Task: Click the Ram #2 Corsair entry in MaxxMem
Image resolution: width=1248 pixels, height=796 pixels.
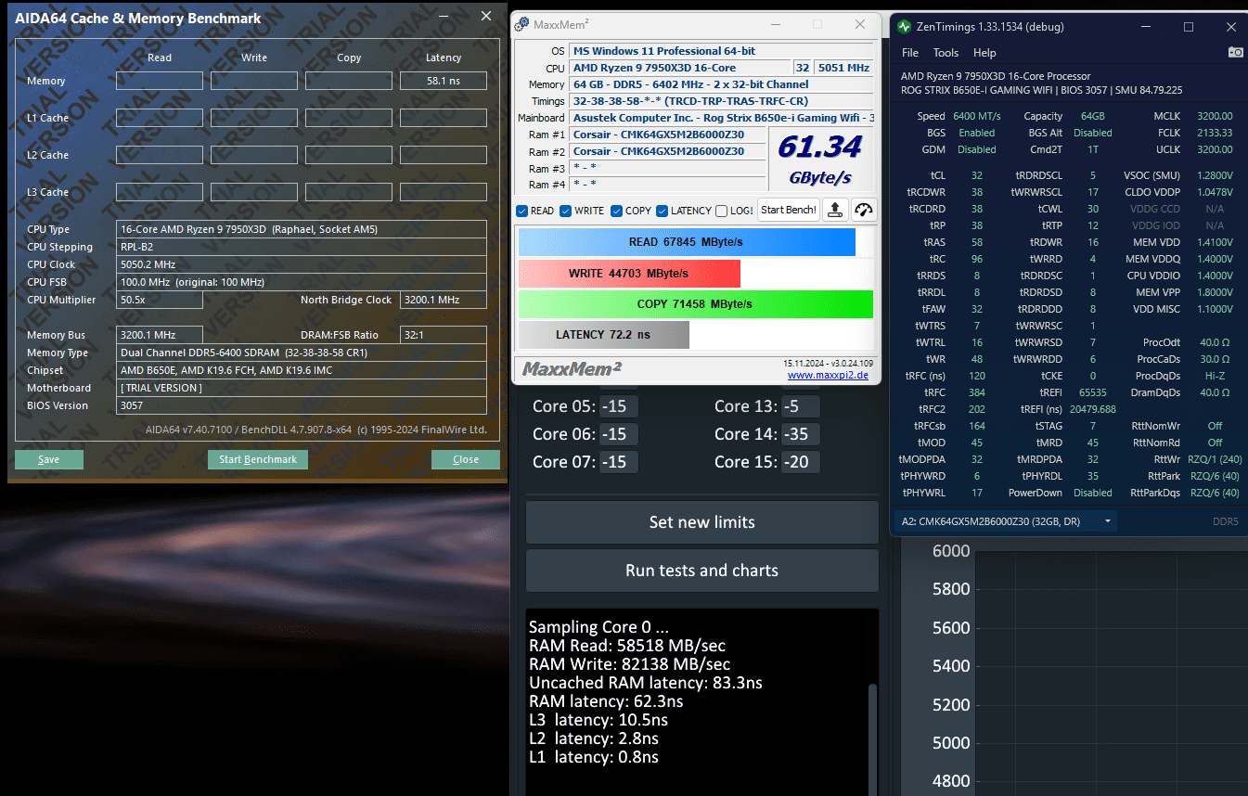Action: tap(669, 151)
